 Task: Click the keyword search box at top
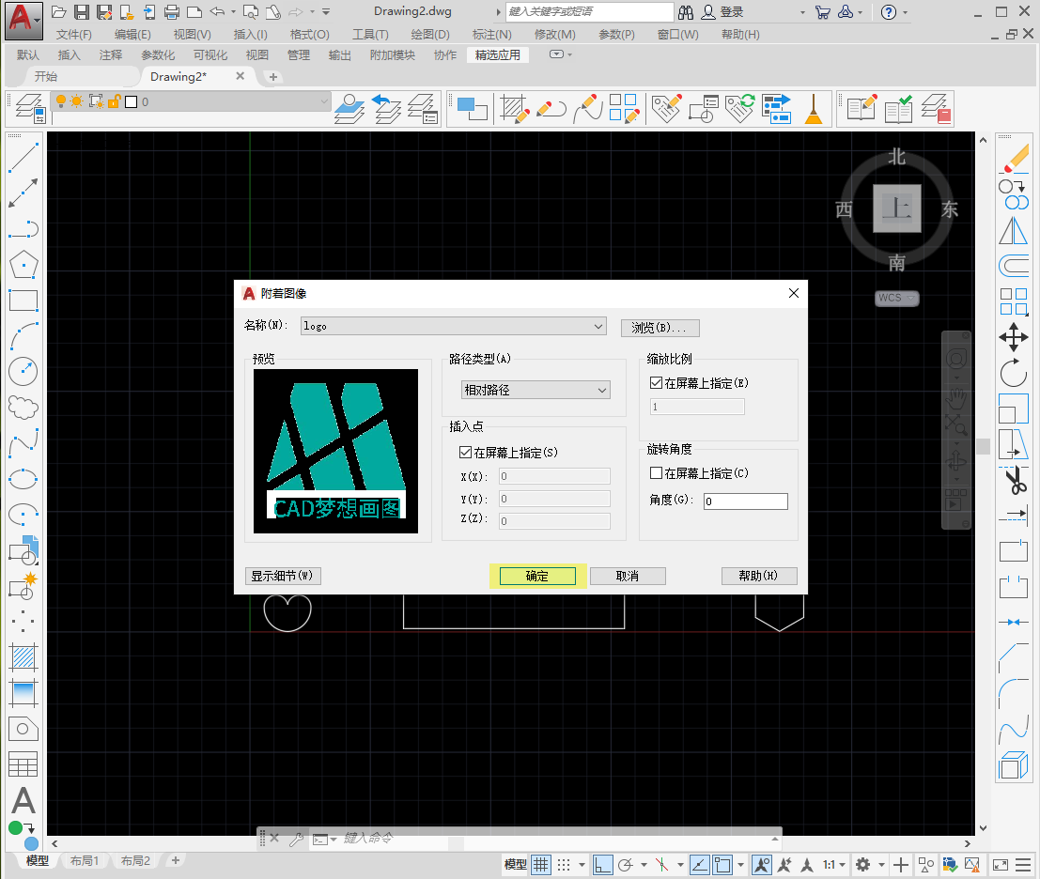tap(590, 12)
